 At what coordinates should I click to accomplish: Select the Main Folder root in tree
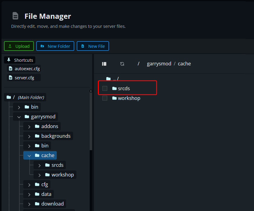point(25,97)
